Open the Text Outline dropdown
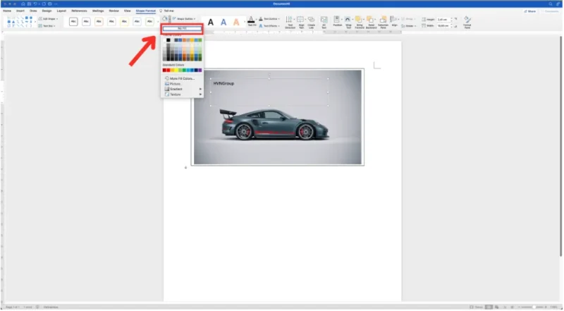 click(x=269, y=19)
